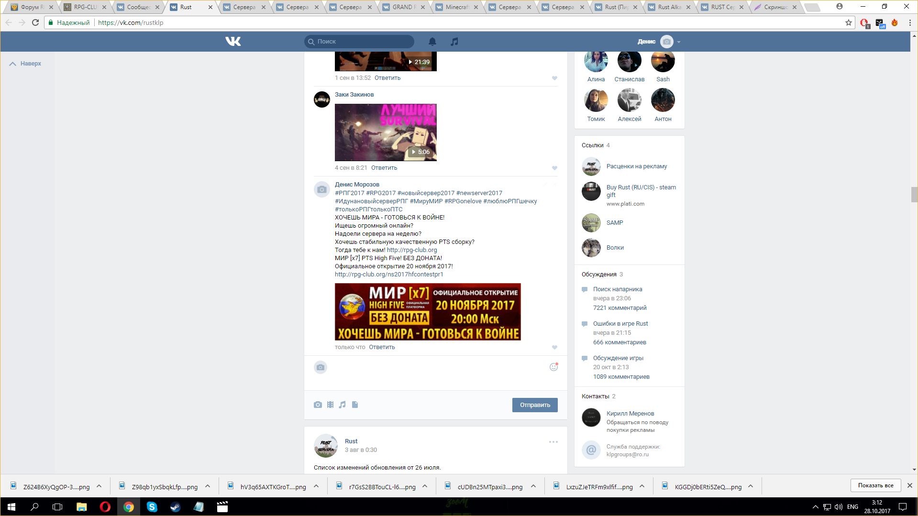Attach a document to the comment
The image size is (918, 516).
coord(355,405)
